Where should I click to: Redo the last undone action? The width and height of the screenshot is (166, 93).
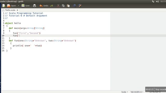pos(52,6)
